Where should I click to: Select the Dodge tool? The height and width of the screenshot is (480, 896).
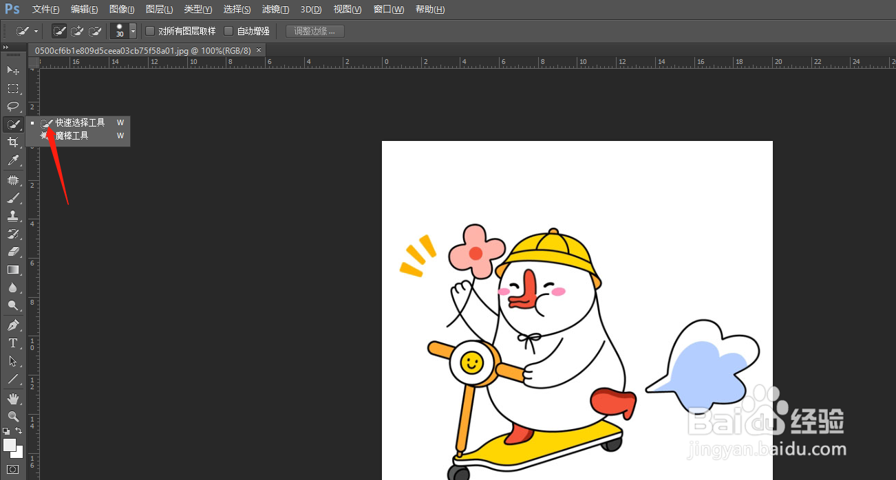[x=13, y=305]
